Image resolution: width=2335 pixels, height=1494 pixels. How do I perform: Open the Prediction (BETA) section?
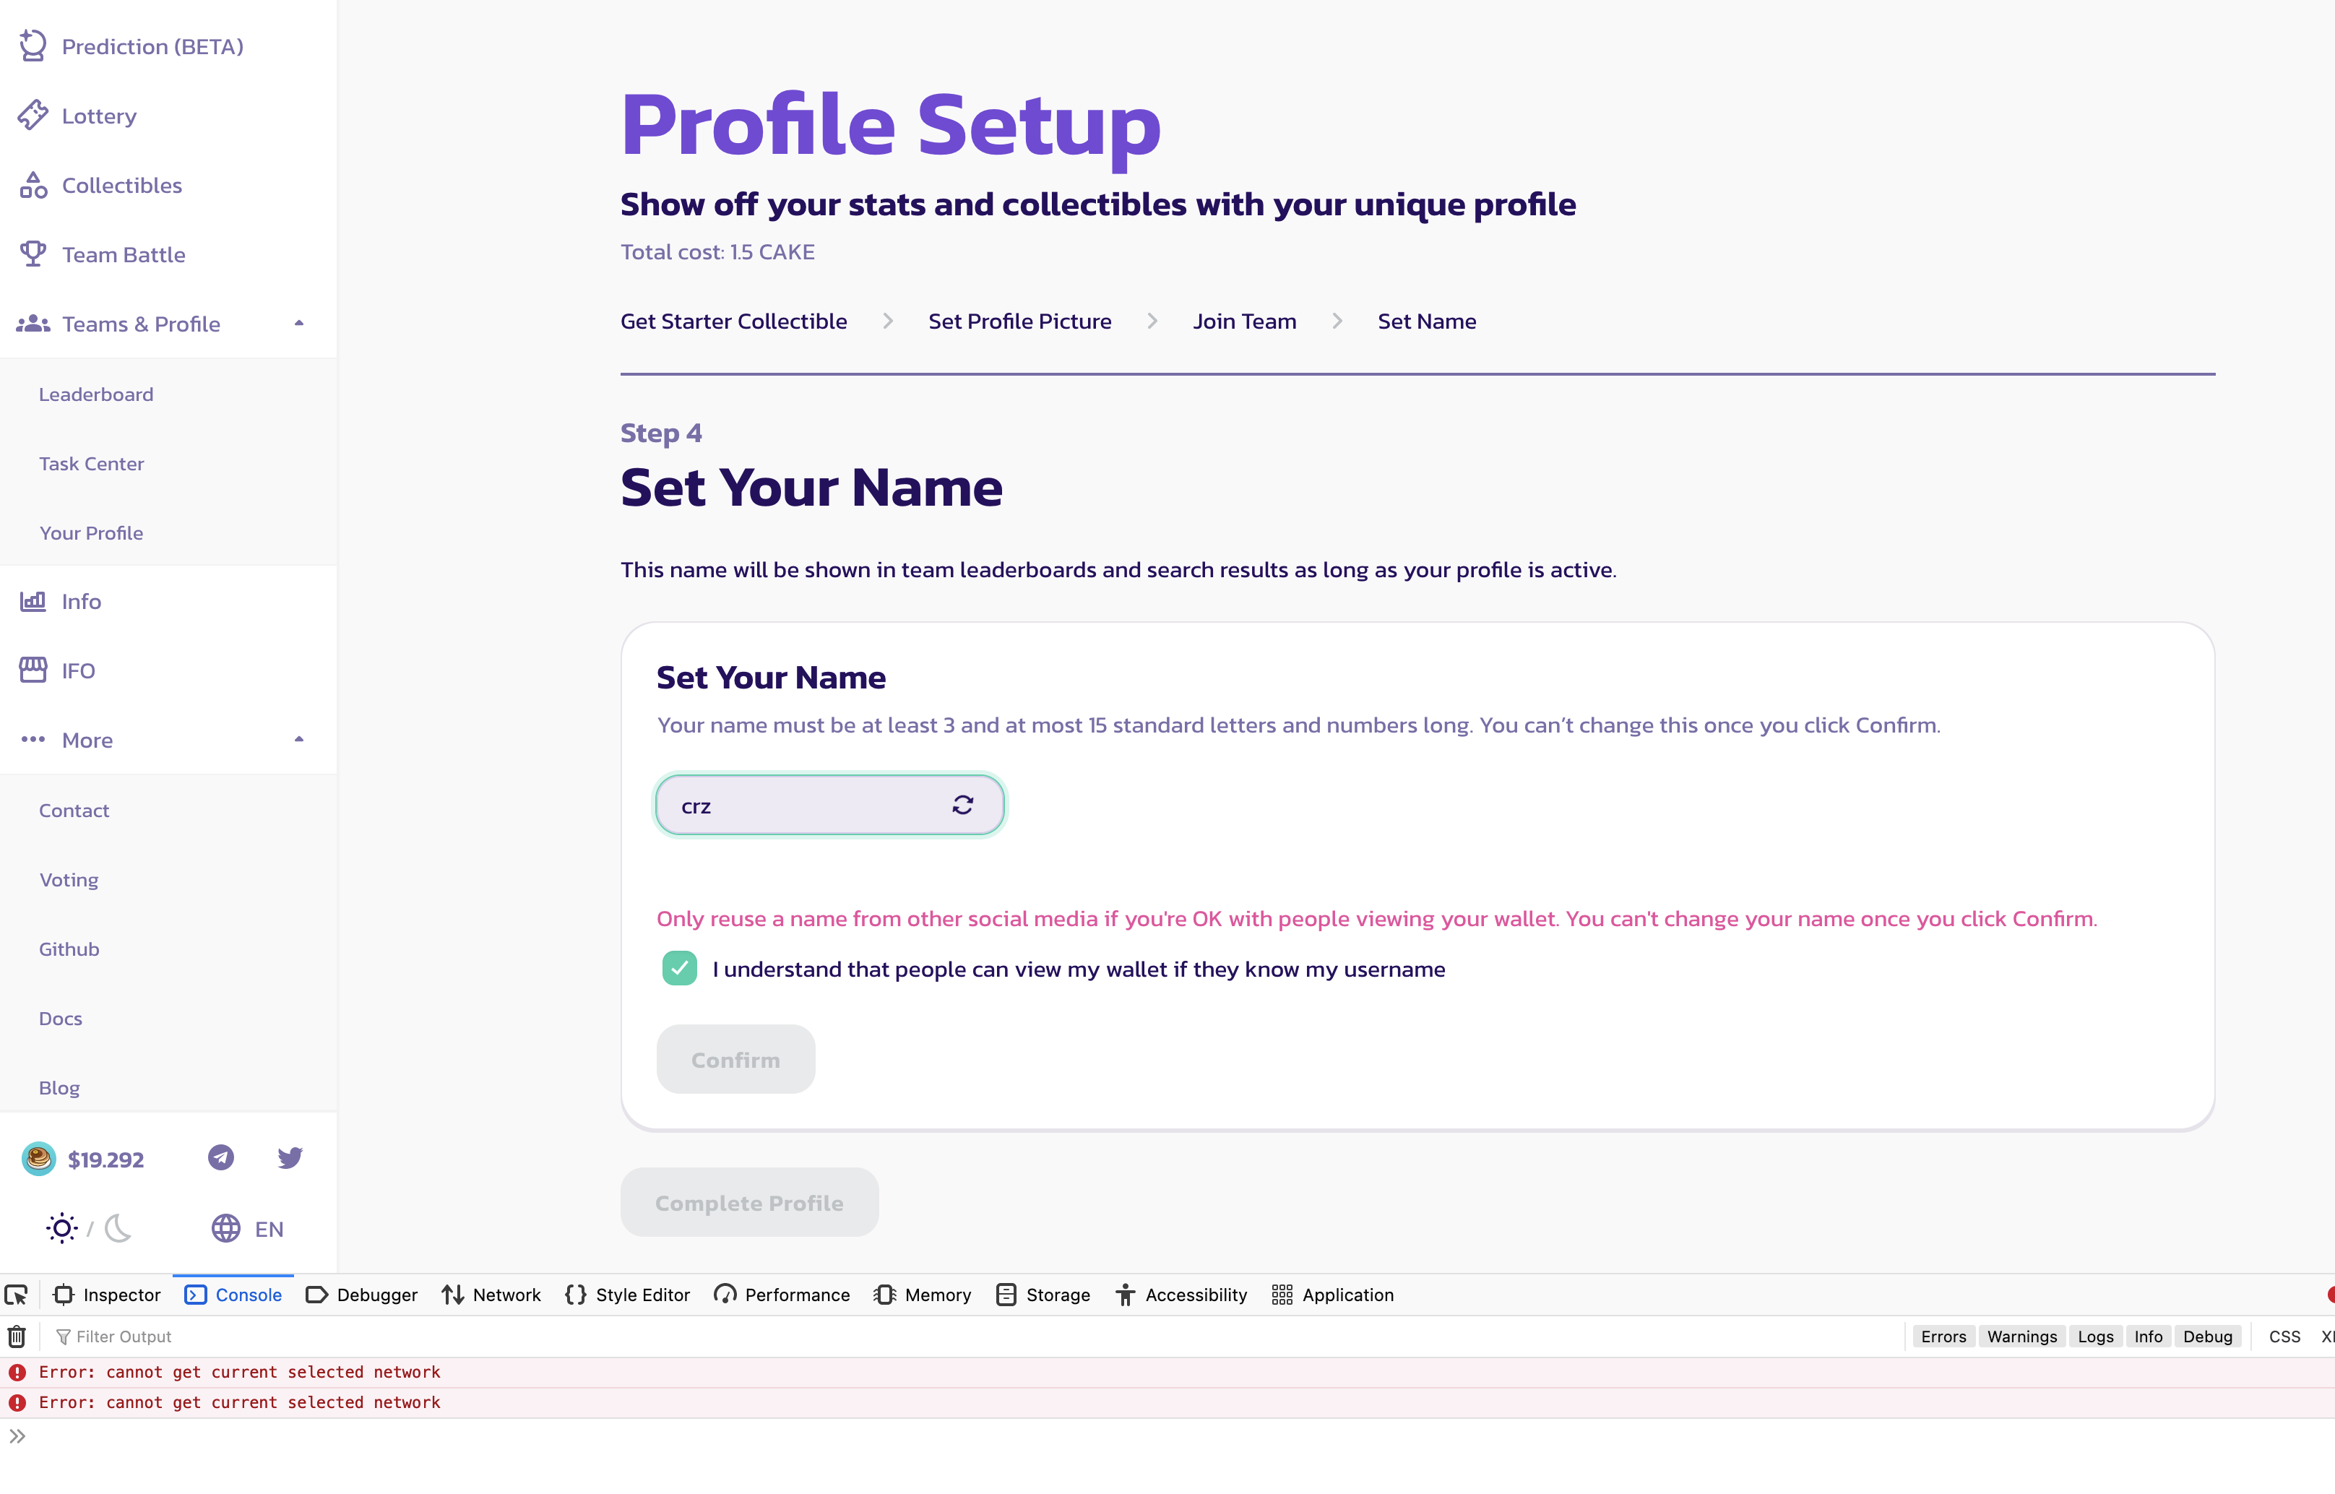[x=151, y=46]
